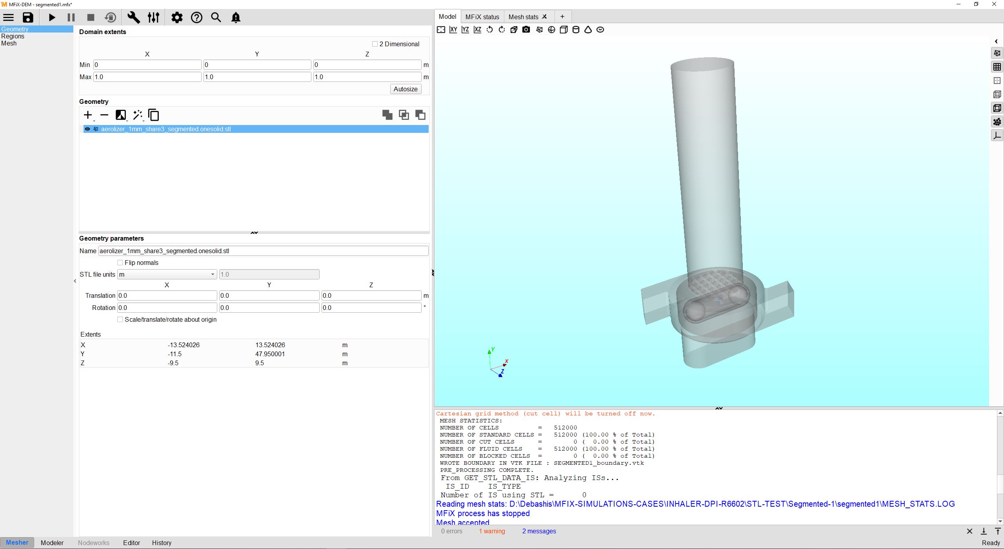Click the geometry wizard wand icon
The width and height of the screenshot is (1004, 549).
click(138, 115)
